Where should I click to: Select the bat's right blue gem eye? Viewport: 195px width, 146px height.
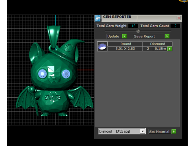pyautogui.click(x=66, y=74)
